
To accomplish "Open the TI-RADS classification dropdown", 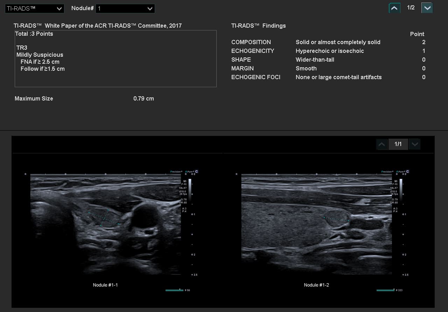I will [x=34, y=8].
